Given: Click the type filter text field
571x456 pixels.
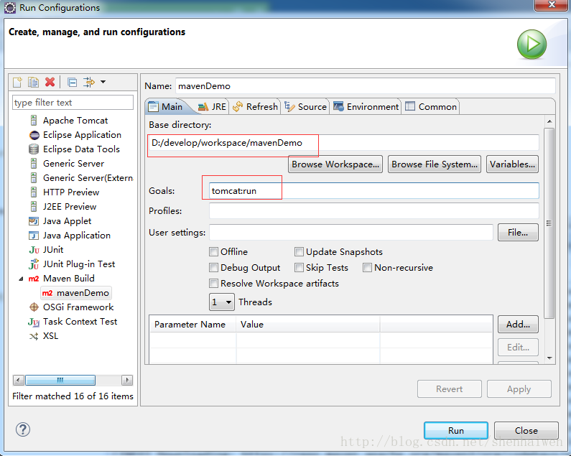Looking at the screenshot, I should pyautogui.click(x=73, y=103).
